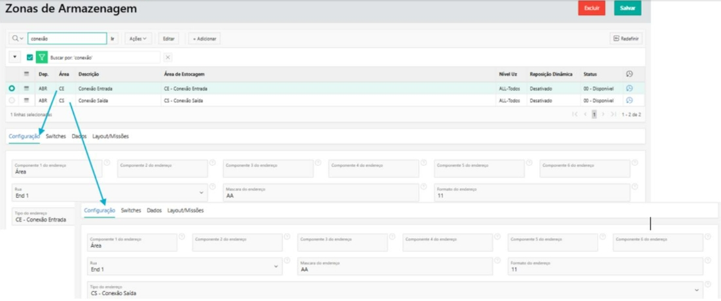Open row menu icon for Conexão Saída
721x301 pixels.
(27, 100)
